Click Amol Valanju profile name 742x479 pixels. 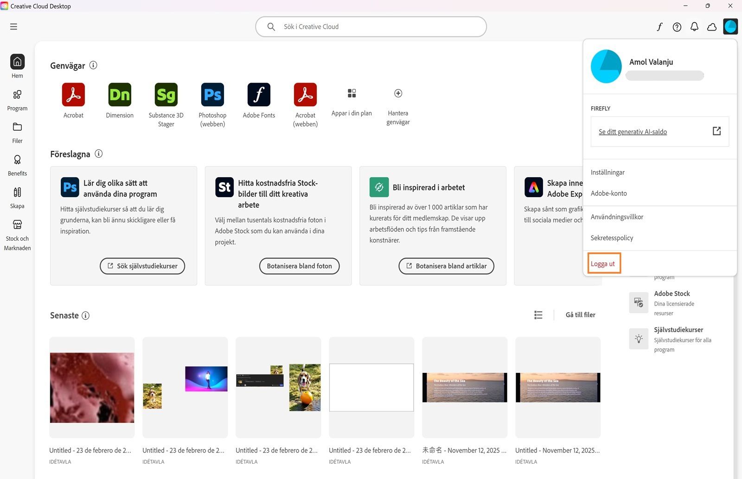point(651,62)
